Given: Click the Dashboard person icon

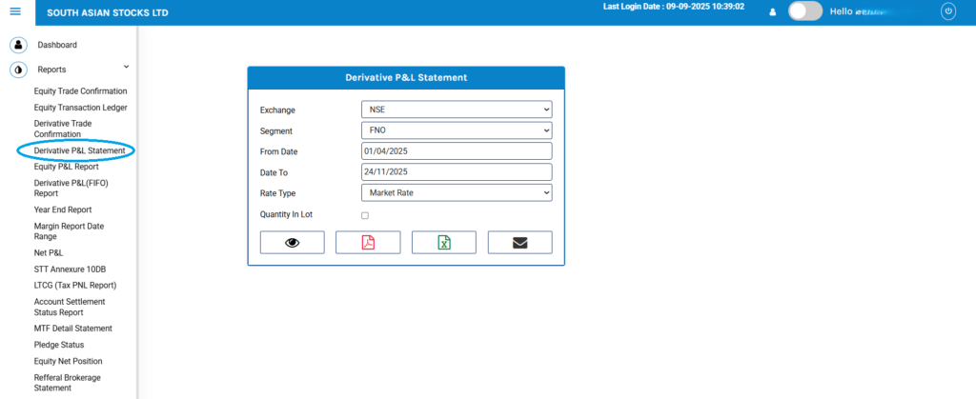Looking at the screenshot, I should [17, 45].
